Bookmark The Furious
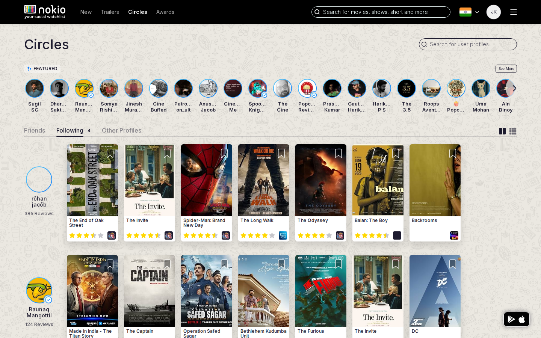The height and width of the screenshot is (338, 541). pyautogui.click(x=339, y=264)
